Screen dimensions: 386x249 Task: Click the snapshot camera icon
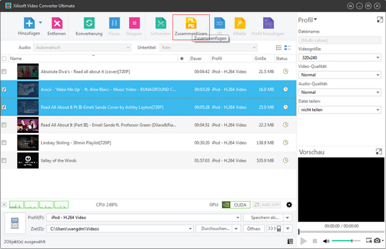point(377,241)
